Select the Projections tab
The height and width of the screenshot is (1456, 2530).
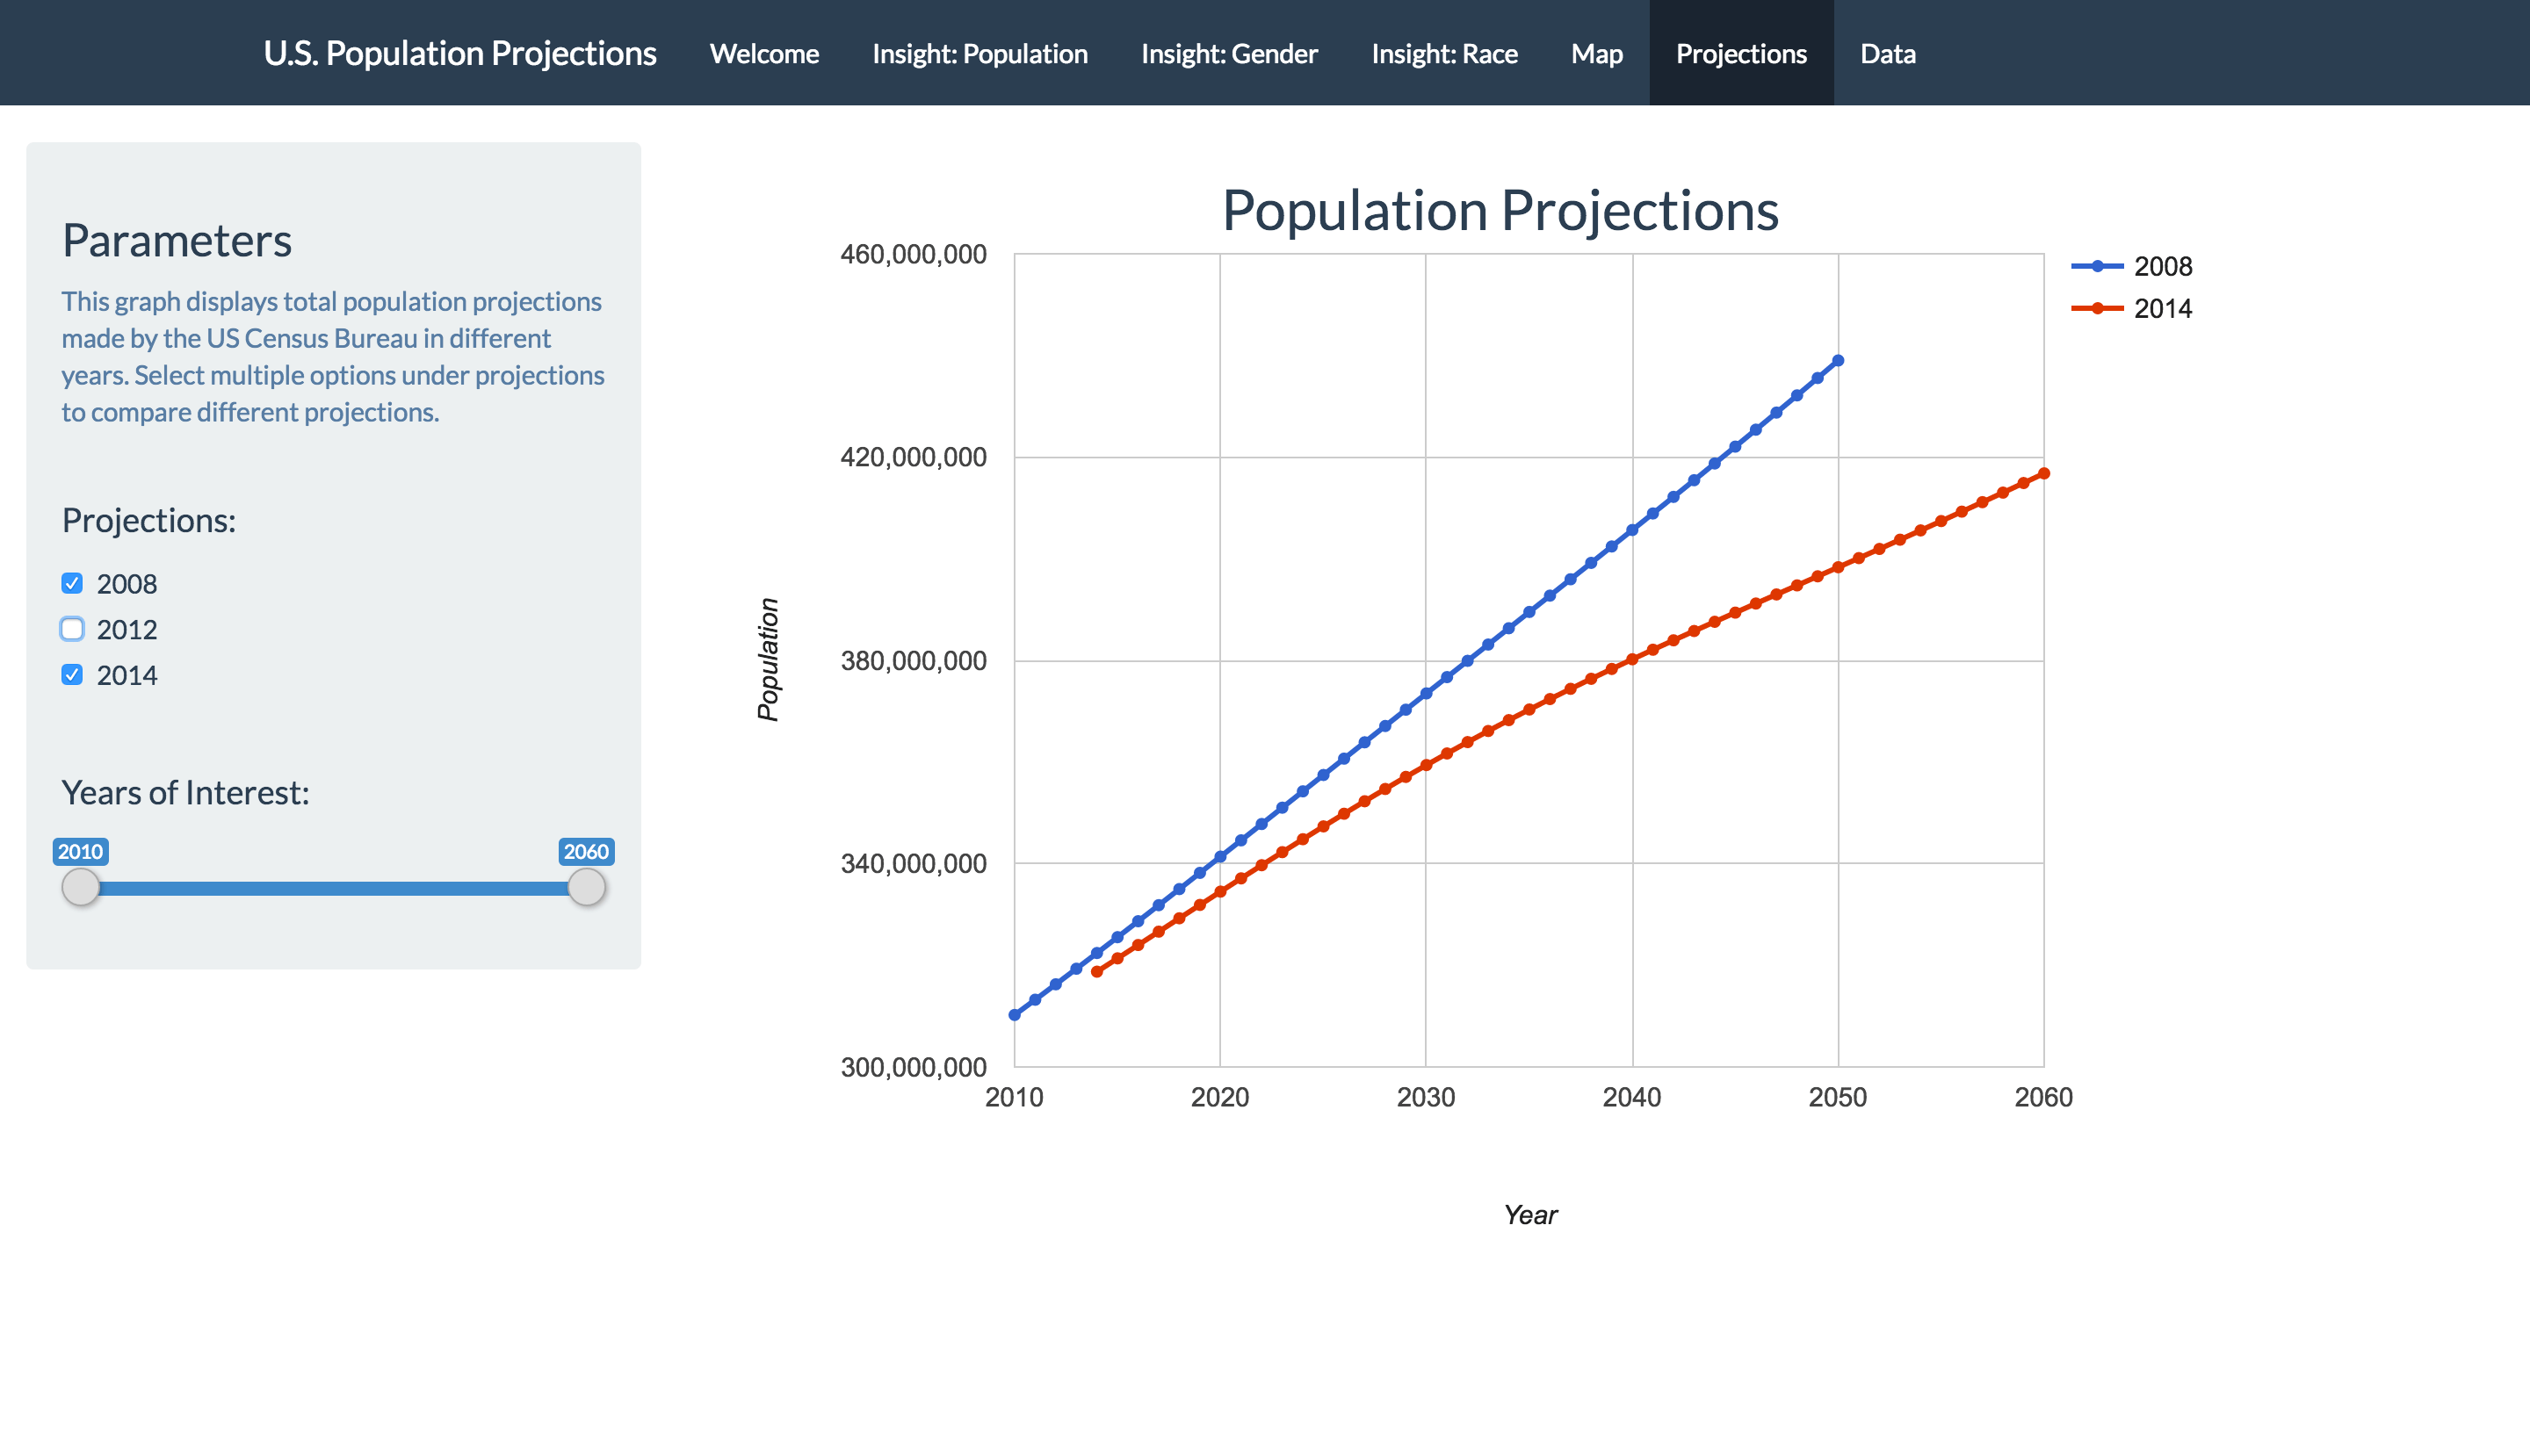[x=1740, y=53]
